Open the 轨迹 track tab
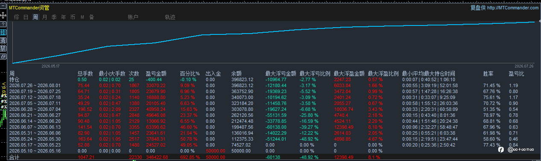541x161 pixels. pyautogui.click(x=170, y=17)
